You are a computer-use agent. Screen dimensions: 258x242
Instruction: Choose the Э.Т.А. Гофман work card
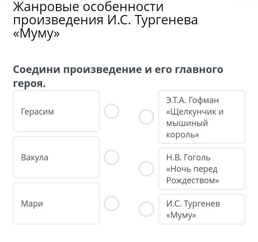tap(202, 117)
